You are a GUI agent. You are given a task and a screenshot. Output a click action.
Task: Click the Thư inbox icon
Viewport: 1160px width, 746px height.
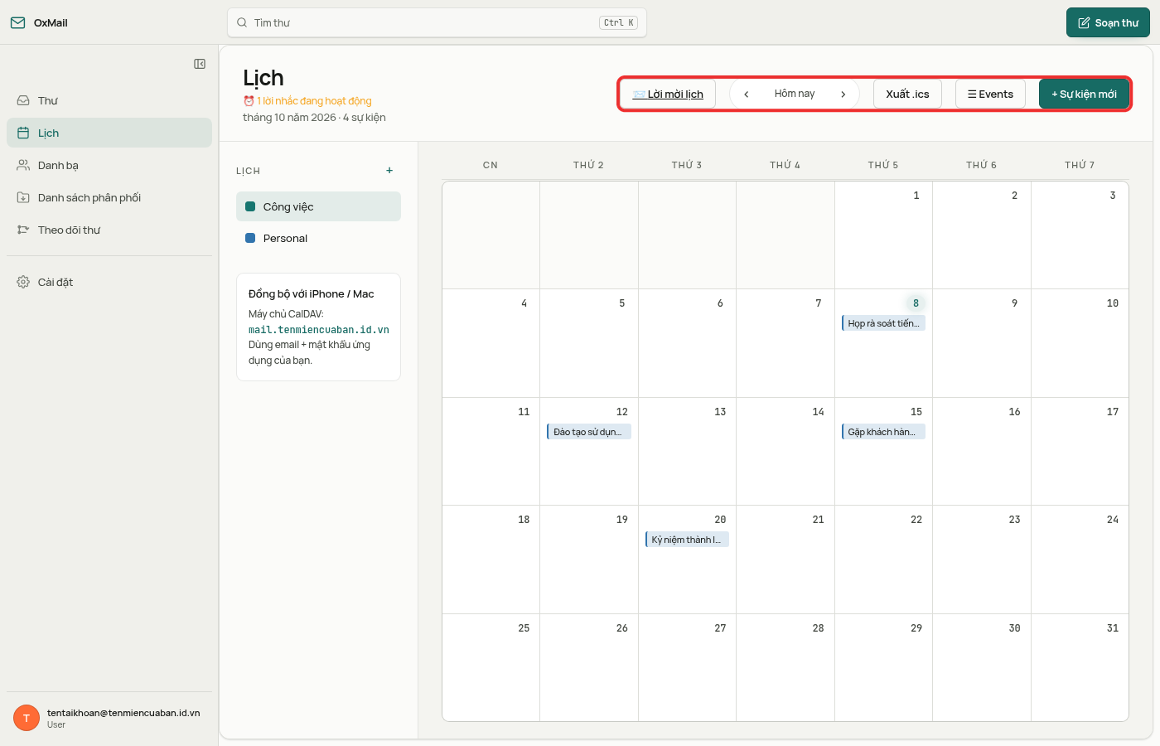23,100
